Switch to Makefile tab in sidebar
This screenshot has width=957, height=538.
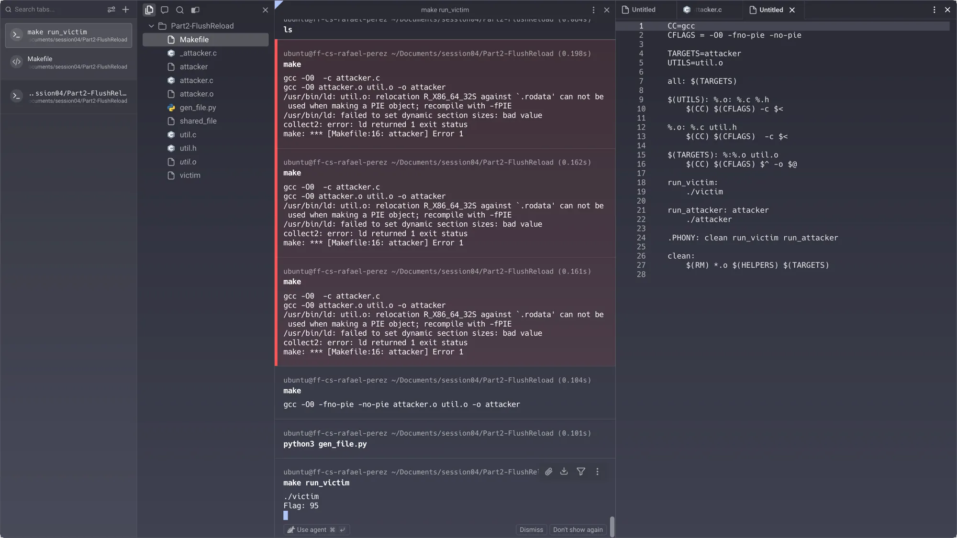[x=68, y=63]
